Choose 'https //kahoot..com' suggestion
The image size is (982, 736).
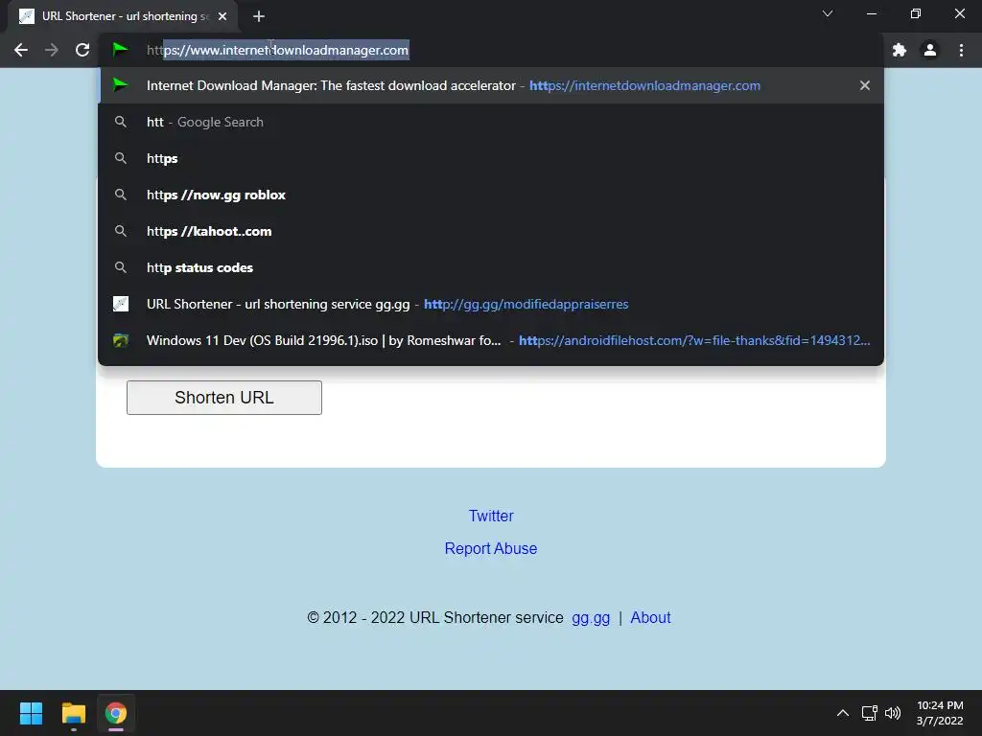pos(491,231)
